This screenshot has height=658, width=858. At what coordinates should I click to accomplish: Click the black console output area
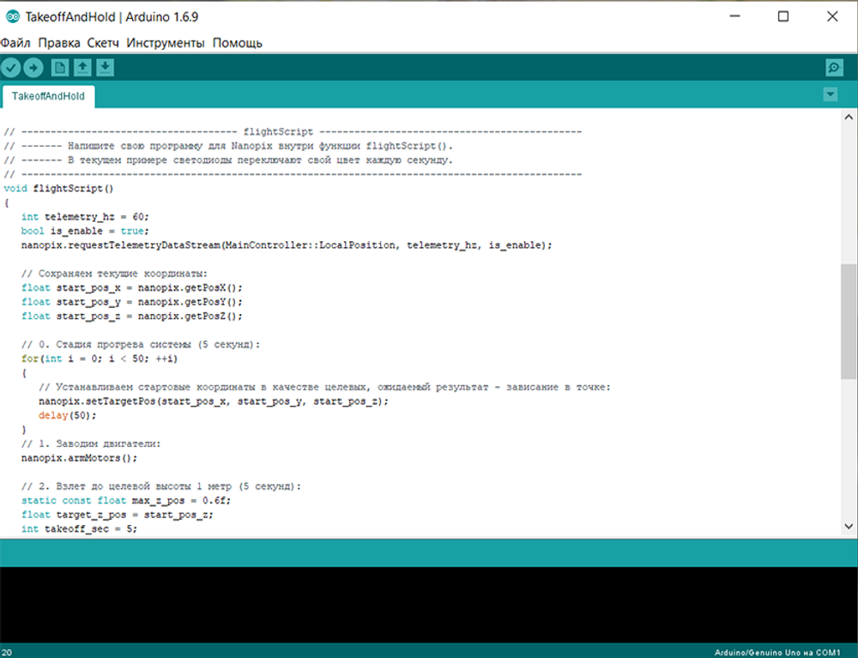tap(429, 604)
